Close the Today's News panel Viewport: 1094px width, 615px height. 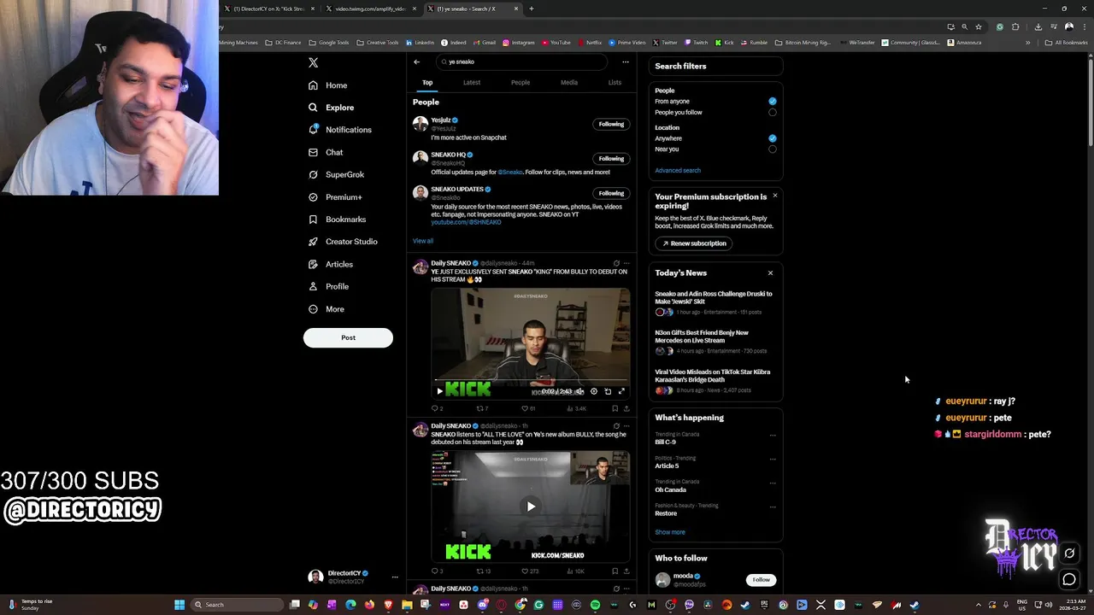click(x=770, y=273)
